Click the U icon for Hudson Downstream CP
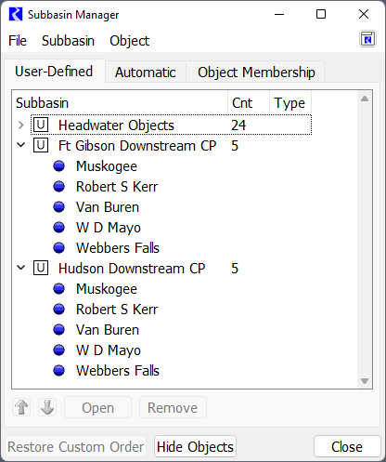The height and width of the screenshot is (462, 386). 41,268
